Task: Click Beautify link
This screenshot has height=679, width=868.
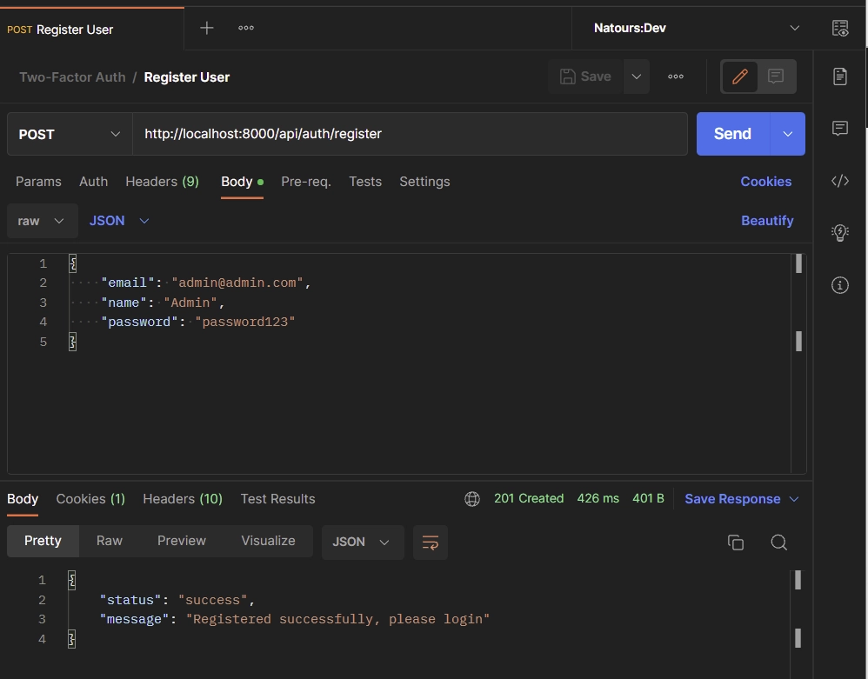Action: [x=767, y=221]
